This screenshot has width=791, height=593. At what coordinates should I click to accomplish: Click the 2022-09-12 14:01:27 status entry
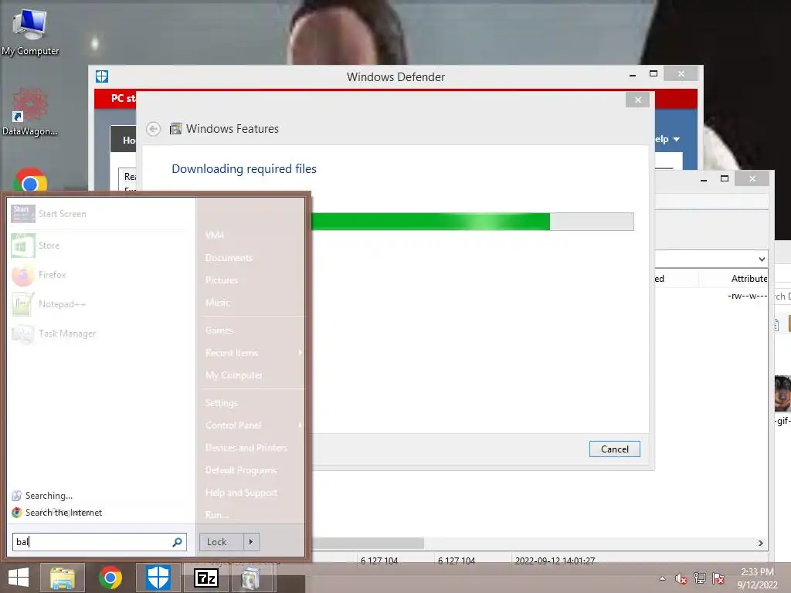pyautogui.click(x=555, y=561)
